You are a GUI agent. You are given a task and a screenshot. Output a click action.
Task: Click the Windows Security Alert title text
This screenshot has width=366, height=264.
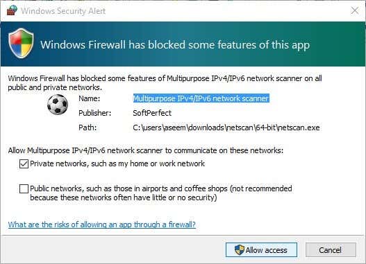[63, 11]
